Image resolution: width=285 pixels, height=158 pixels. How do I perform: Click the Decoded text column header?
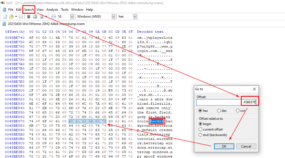[150, 32]
